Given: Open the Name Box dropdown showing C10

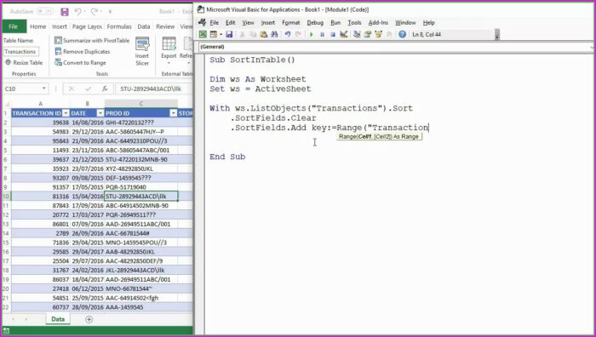Looking at the screenshot, I should click(x=44, y=89).
